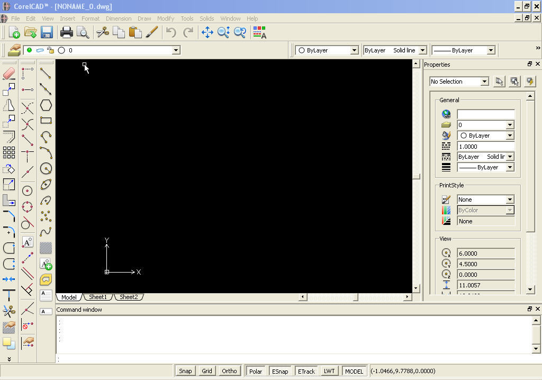
Task: Click the Paste icon on the toolbar
Action: coord(135,32)
